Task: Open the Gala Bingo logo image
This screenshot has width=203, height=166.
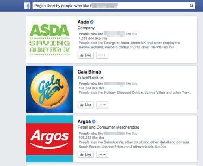Action: tap(50, 89)
